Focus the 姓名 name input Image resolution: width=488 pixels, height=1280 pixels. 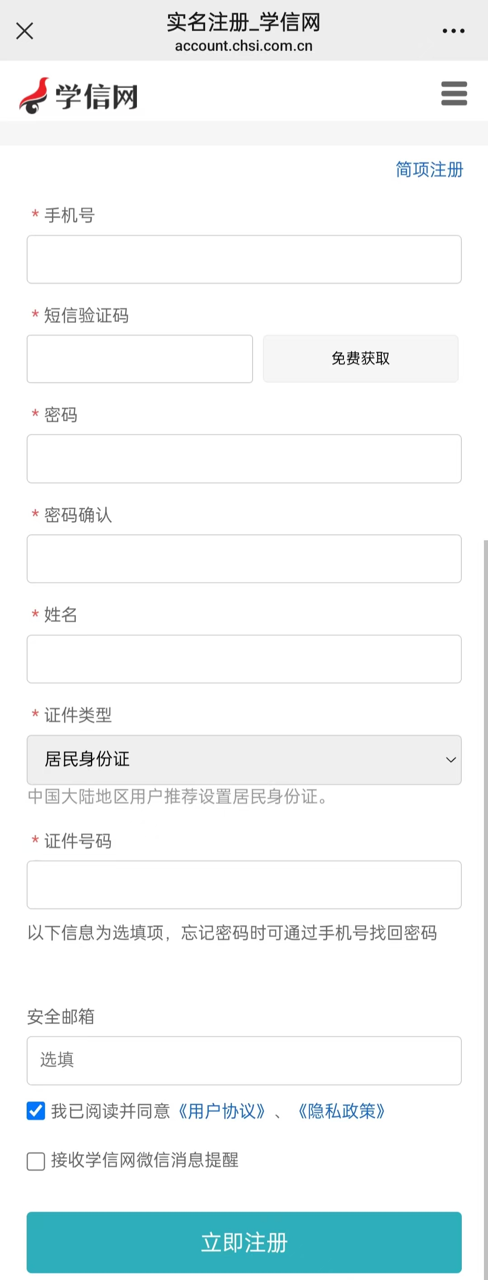(244, 659)
